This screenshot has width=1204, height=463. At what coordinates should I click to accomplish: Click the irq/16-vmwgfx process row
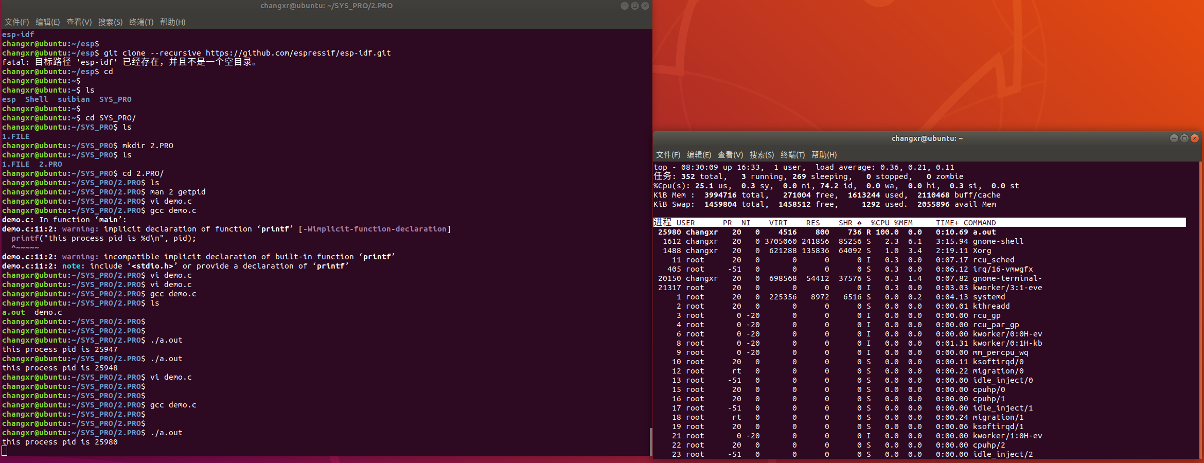click(x=919, y=269)
